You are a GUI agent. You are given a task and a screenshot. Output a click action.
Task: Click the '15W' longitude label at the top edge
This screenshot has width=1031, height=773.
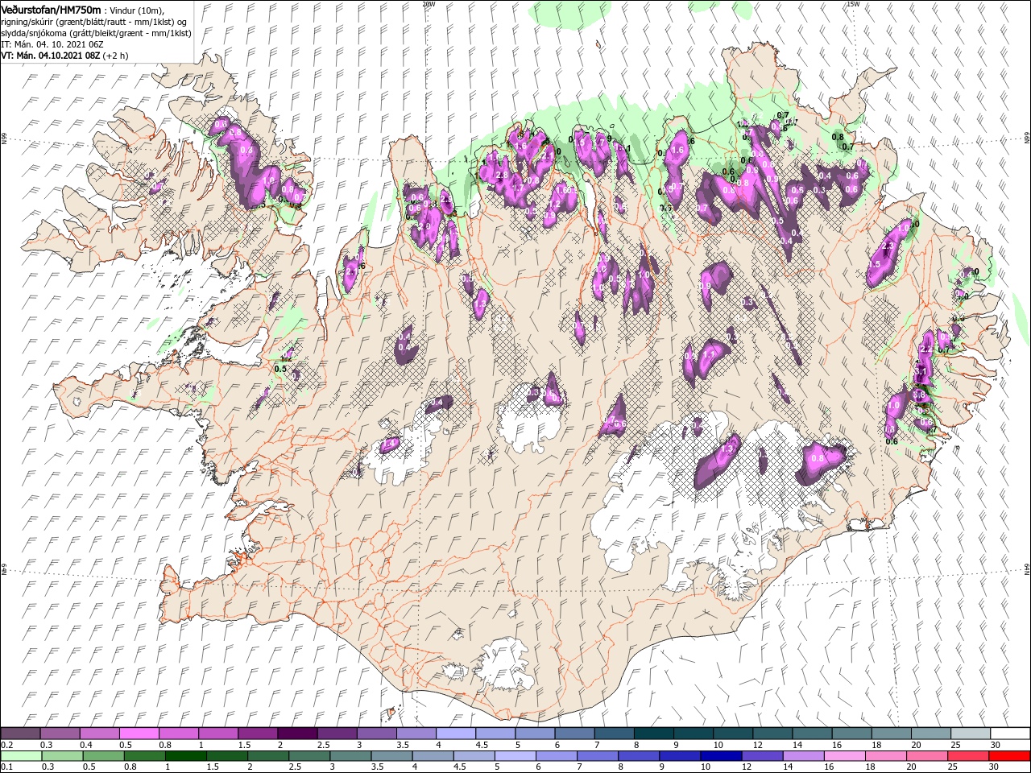[x=853, y=4]
